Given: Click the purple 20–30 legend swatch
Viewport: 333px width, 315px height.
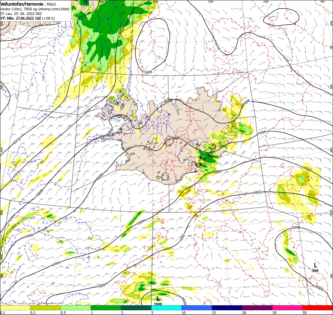Looking at the screenshot, I should point(257,308).
